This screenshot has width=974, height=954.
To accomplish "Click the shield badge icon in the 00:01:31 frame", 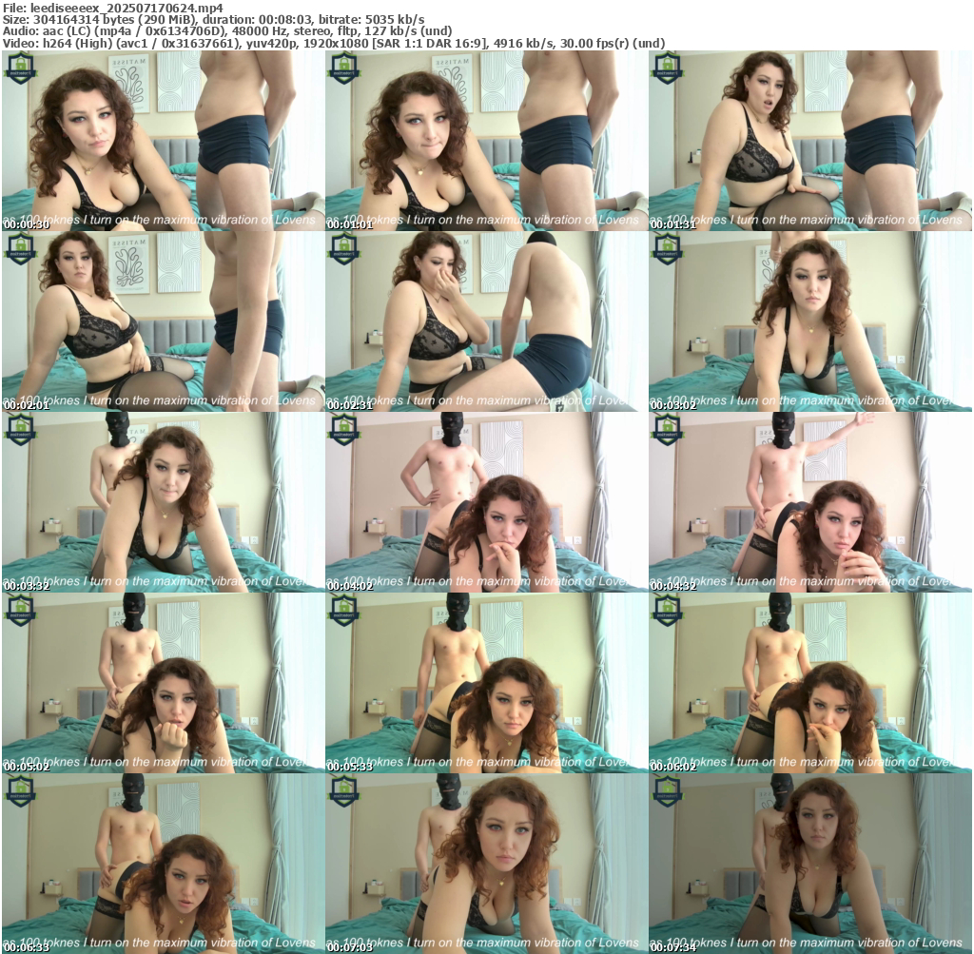I will pyautogui.click(x=666, y=68).
